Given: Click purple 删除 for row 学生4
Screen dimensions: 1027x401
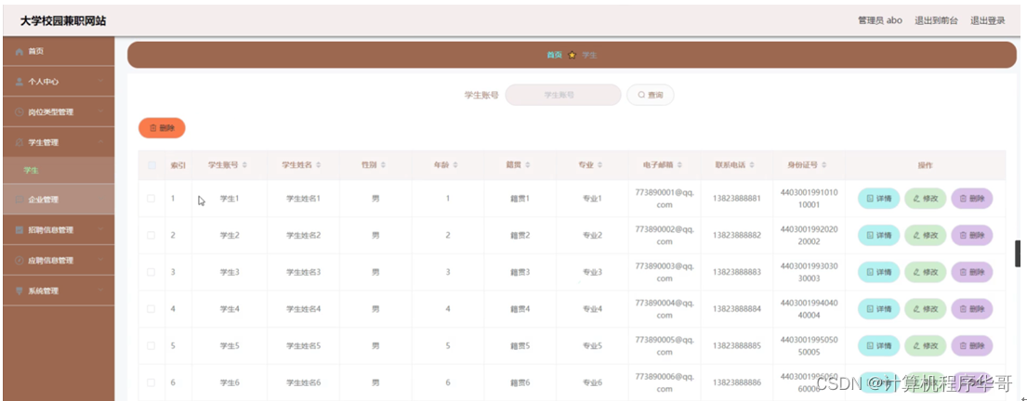Looking at the screenshot, I should [x=972, y=309].
